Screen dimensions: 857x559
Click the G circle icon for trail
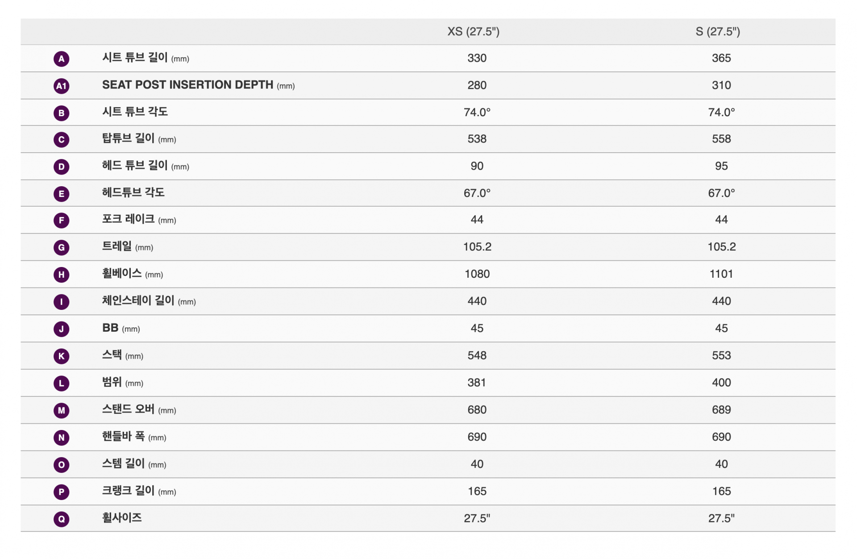(x=61, y=247)
